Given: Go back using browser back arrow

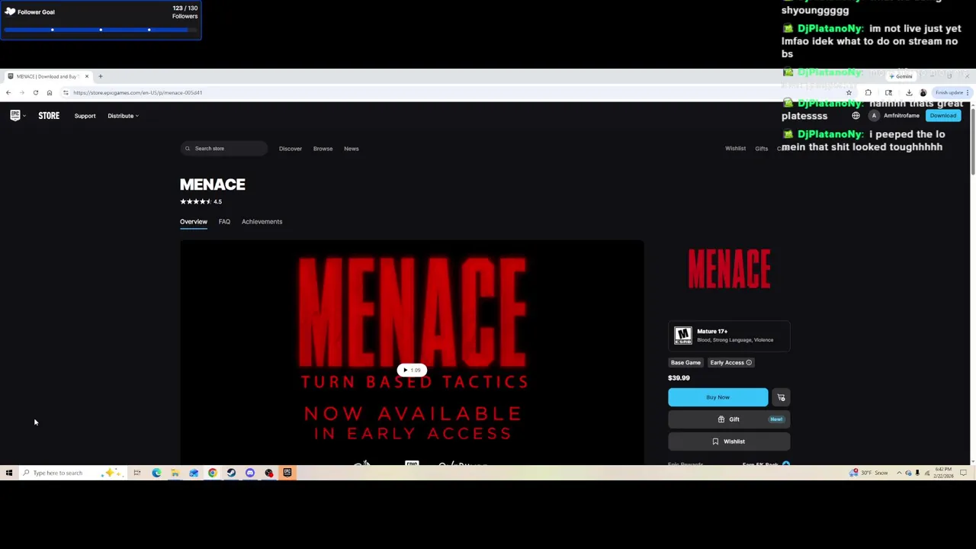Looking at the screenshot, I should [x=8, y=92].
